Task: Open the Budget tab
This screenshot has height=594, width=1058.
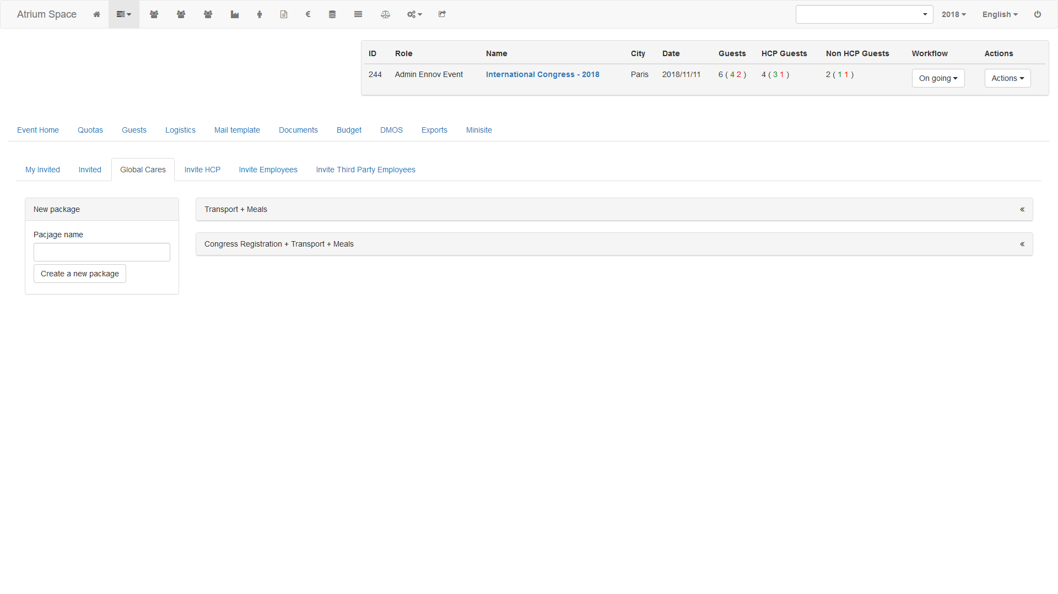Action: click(349, 130)
